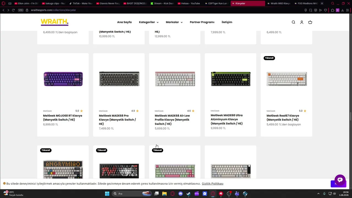
Task: Switch to the Wraith W60 Klavye tab
Action: pyautogui.click(x=279, y=4)
